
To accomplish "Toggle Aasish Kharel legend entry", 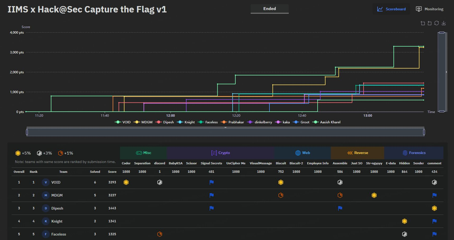I will (x=327, y=122).
